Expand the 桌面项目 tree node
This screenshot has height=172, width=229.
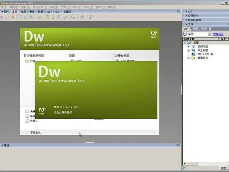[x=189, y=58]
